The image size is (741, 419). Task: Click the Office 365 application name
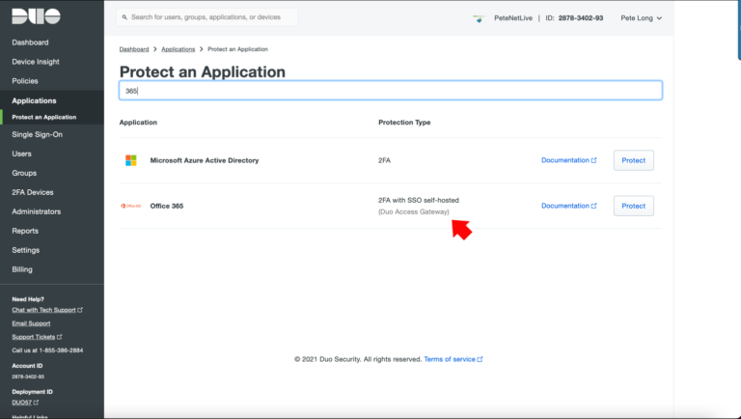[166, 206]
